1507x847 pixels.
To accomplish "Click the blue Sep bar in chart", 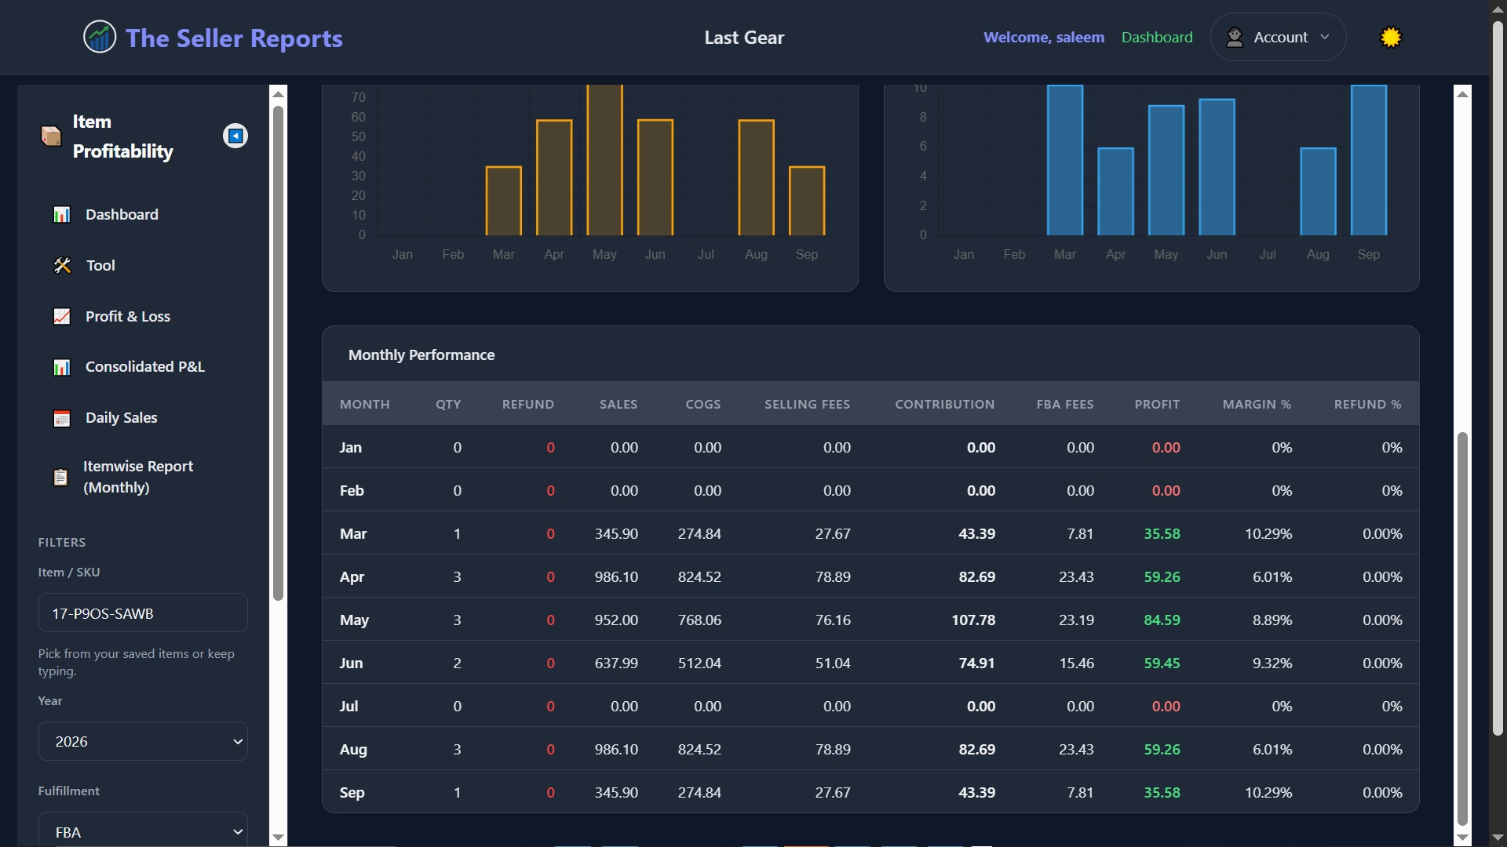I will tap(1368, 160).
